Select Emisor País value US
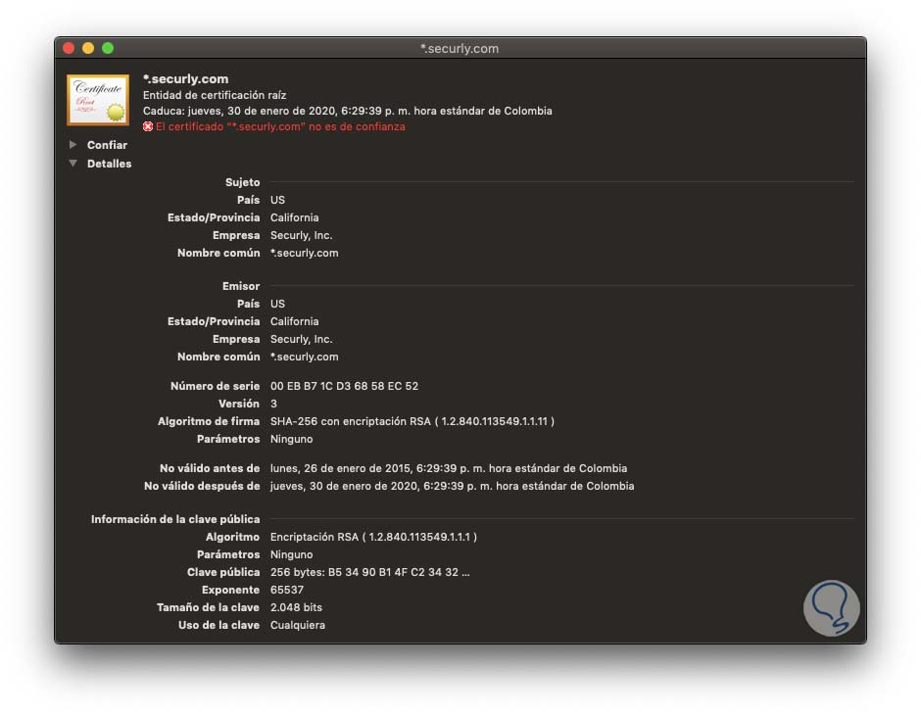The image size is (921, 716). 277,305
